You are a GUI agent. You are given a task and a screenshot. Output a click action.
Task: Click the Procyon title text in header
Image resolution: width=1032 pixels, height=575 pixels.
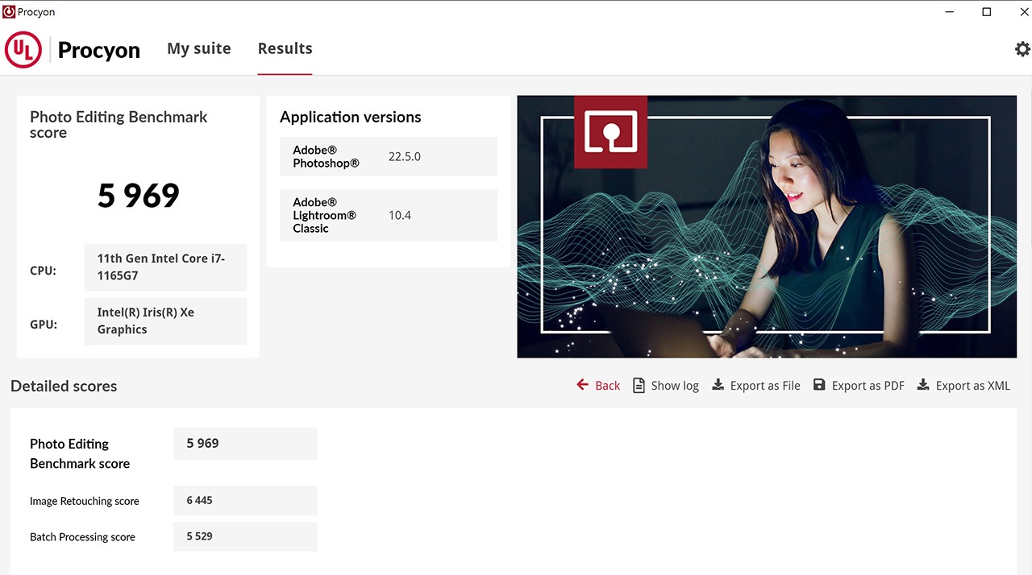point(99,51)
